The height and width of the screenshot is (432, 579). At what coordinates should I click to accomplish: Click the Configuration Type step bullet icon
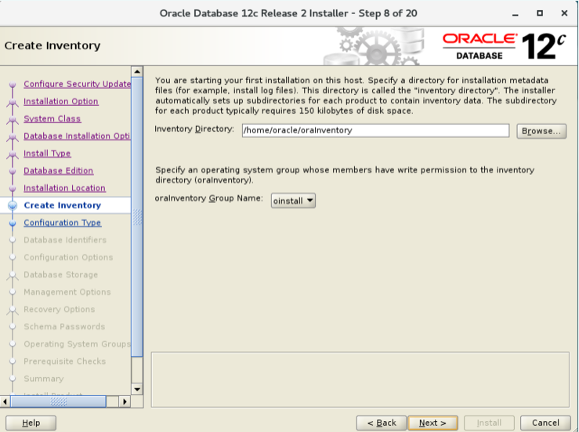pyautogui.click(x=13, y=223)
